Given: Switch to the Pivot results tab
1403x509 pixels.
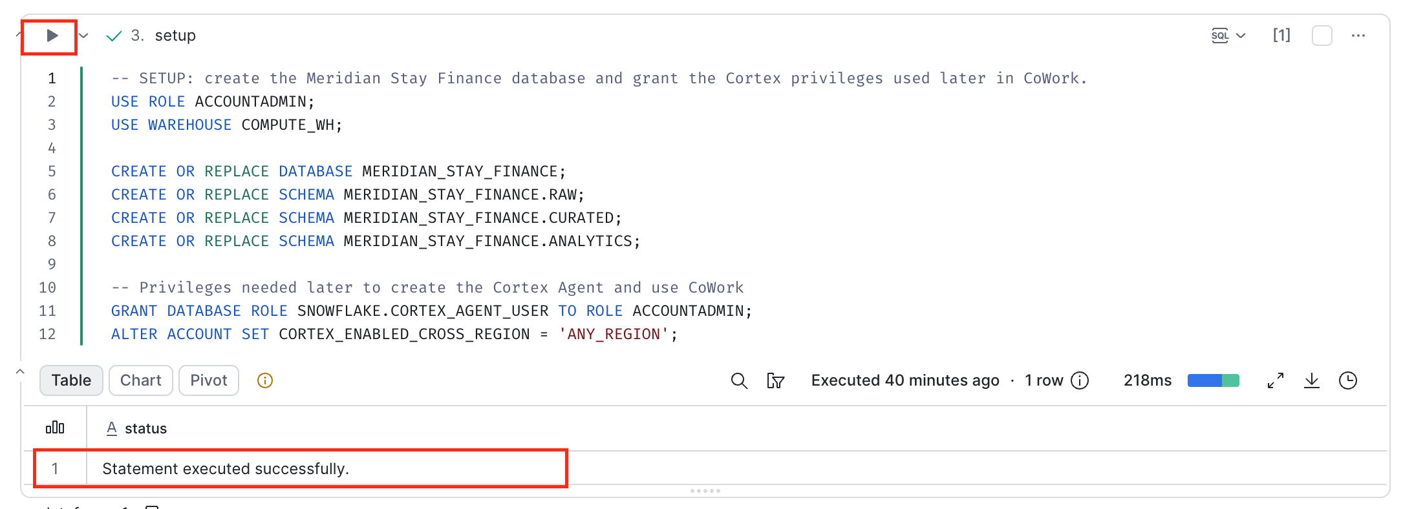Looking at the screenshot, I should [x=209, y=380].
